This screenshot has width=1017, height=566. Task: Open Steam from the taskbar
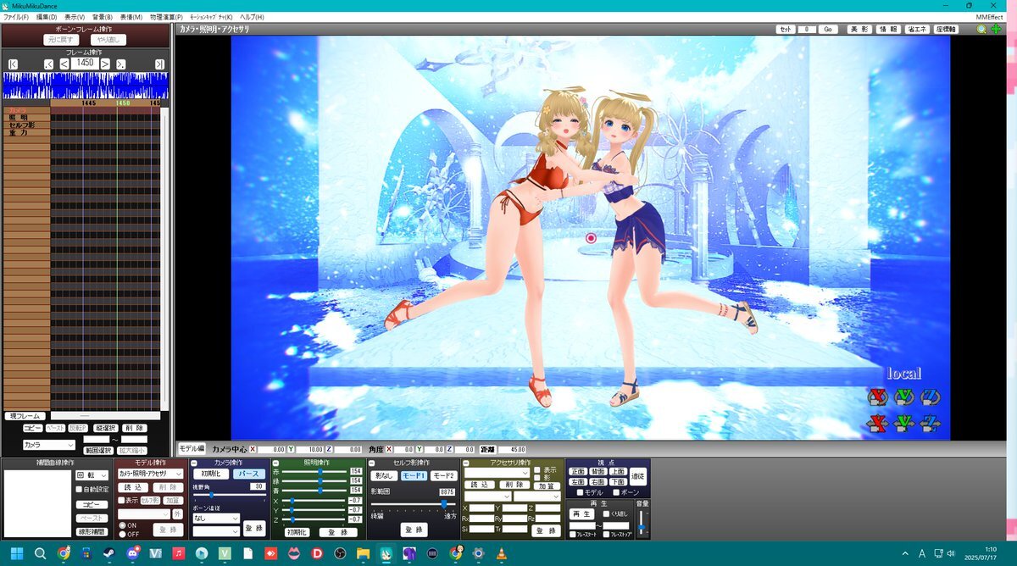point(109,553)
